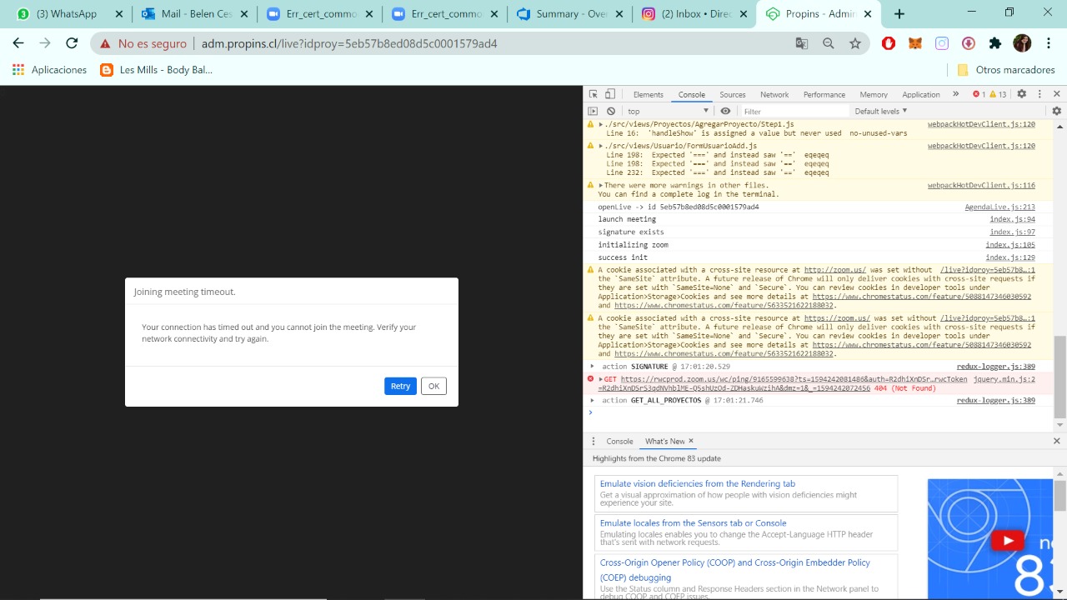
Task: Open the index.js:94 source link
Action: [1014, 219]
